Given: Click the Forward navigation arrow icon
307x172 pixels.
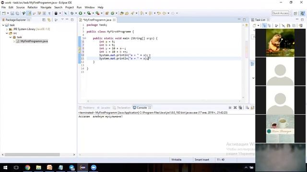Looking at the screenshot, I should tap(173, 13).
